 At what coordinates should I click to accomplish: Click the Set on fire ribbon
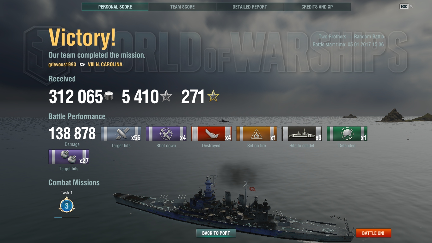point(256,134)
